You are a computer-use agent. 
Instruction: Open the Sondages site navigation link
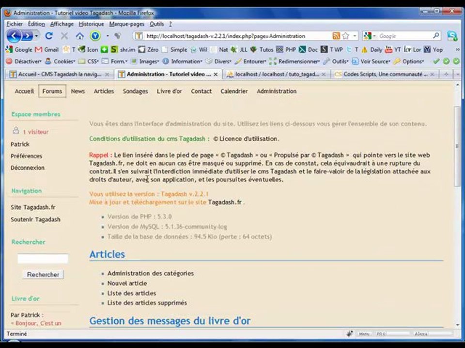coord(135,91)
